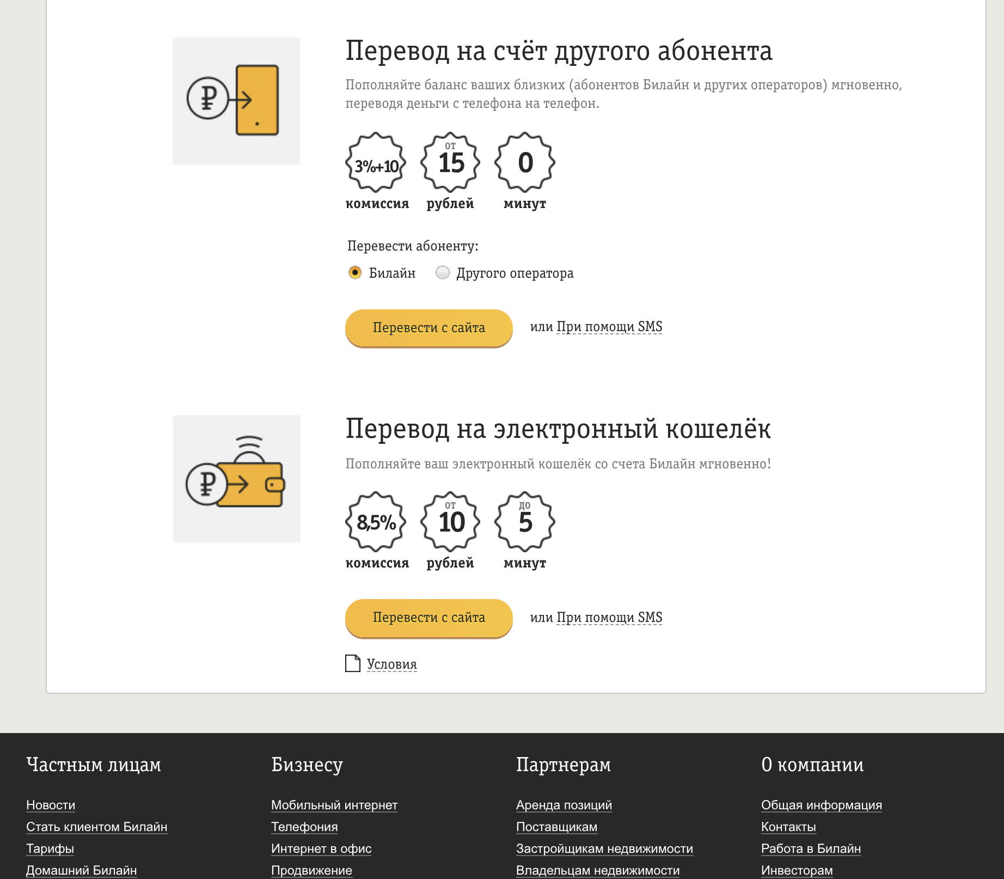The width and height of the screenshot is (1004, 879).
Task: Open the Условия link
Action: [391, 664]
